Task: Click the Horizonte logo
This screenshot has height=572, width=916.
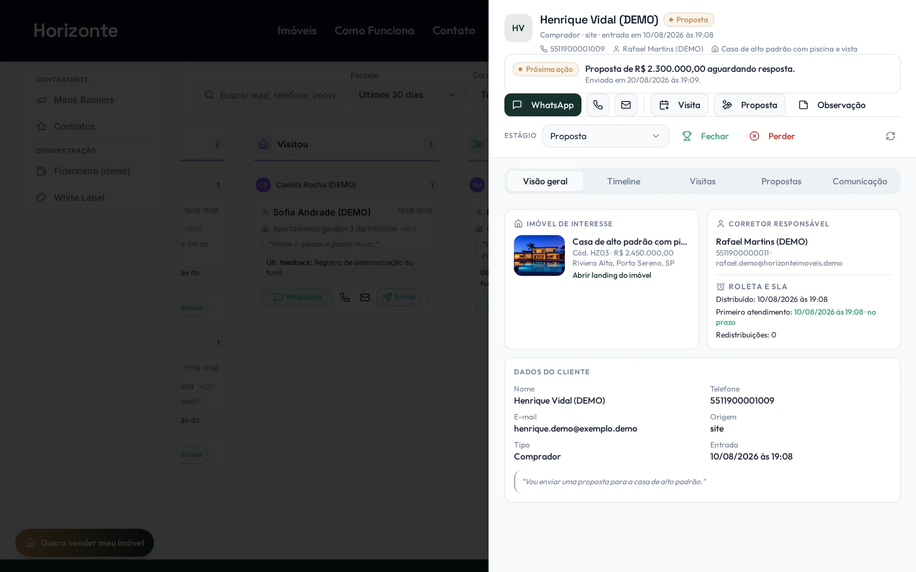Action: click(x=75, y=31)
